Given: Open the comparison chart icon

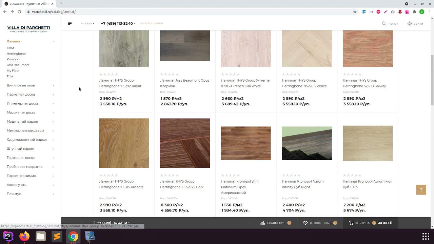Looking at the screenshot, I should pyautogui.click(x=262, y=223).
